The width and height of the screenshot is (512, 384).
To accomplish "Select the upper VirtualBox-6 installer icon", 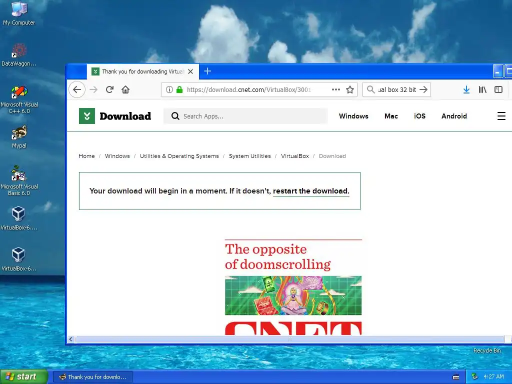I will coord(18,218).
